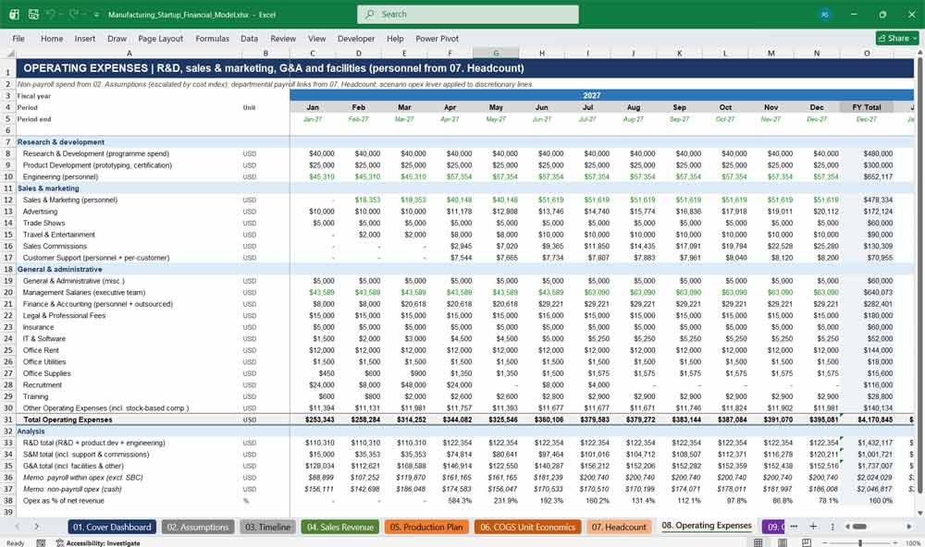Click the macro recording status bar icon
The height and width of the screenshot is (547, 925).
(x=41, y=543)
